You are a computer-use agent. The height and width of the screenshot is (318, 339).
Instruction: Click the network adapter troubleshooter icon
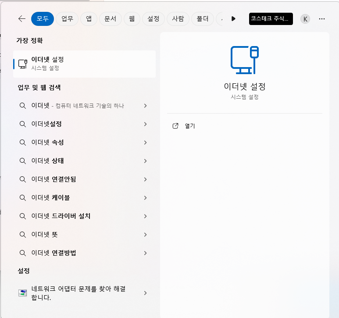click(23, 293)
